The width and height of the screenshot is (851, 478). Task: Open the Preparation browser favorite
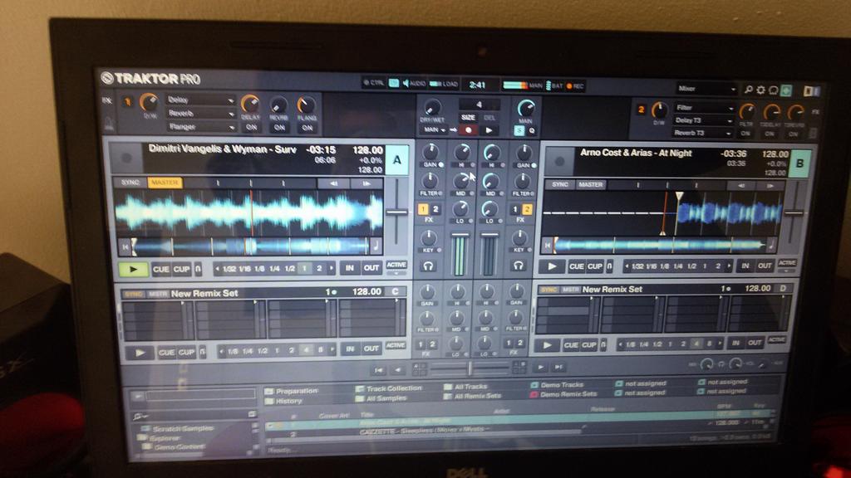coord(292,391)
